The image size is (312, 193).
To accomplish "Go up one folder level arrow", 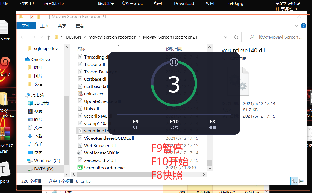I will coord(48,37).
